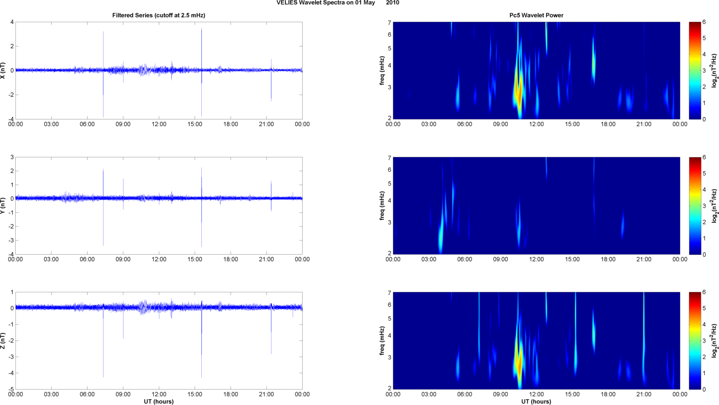Click the colorbar beside the top wavelet plot
Image resolution: width=719 pixels, height=405 pixels.
point(695,70)
